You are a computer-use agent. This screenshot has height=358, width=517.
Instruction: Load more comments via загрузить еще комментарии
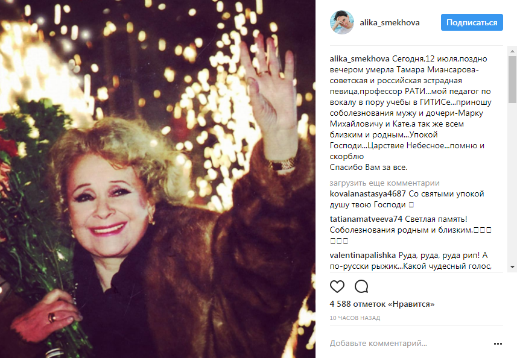click(x=384, y=183)
